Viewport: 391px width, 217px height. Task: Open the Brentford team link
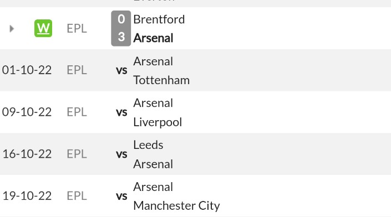[x=159, y=19]
